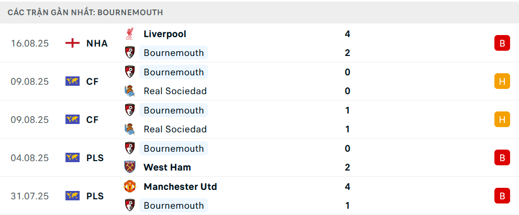The image size is (519, 215).
Task: Select the PLS label on the 04.08.25 row
Action: coord(95,157)
